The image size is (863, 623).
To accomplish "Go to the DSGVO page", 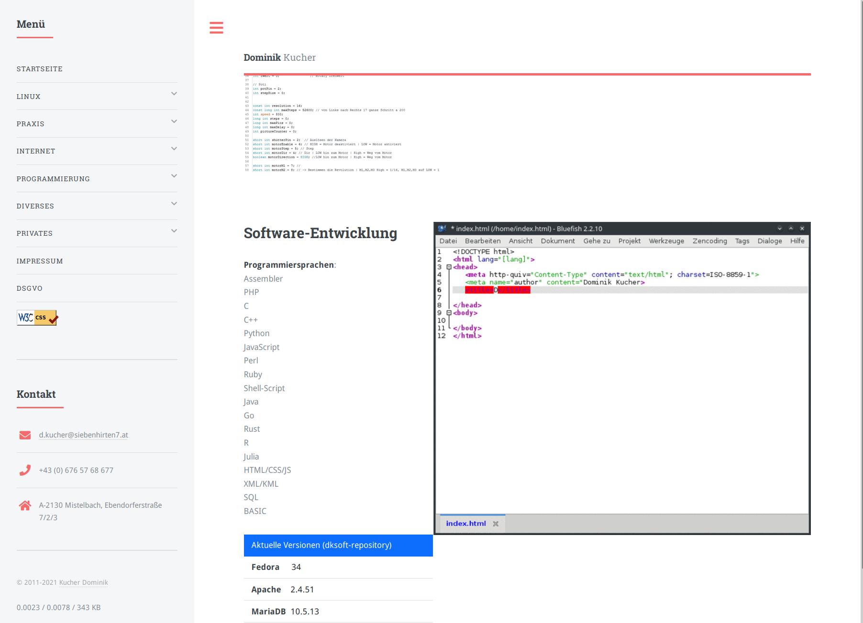I will (30, 288).
